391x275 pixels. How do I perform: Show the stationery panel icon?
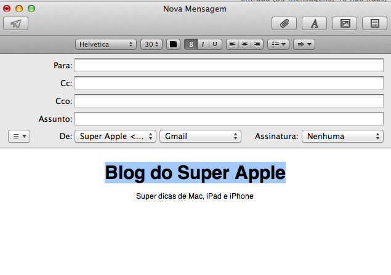[374, 24]
